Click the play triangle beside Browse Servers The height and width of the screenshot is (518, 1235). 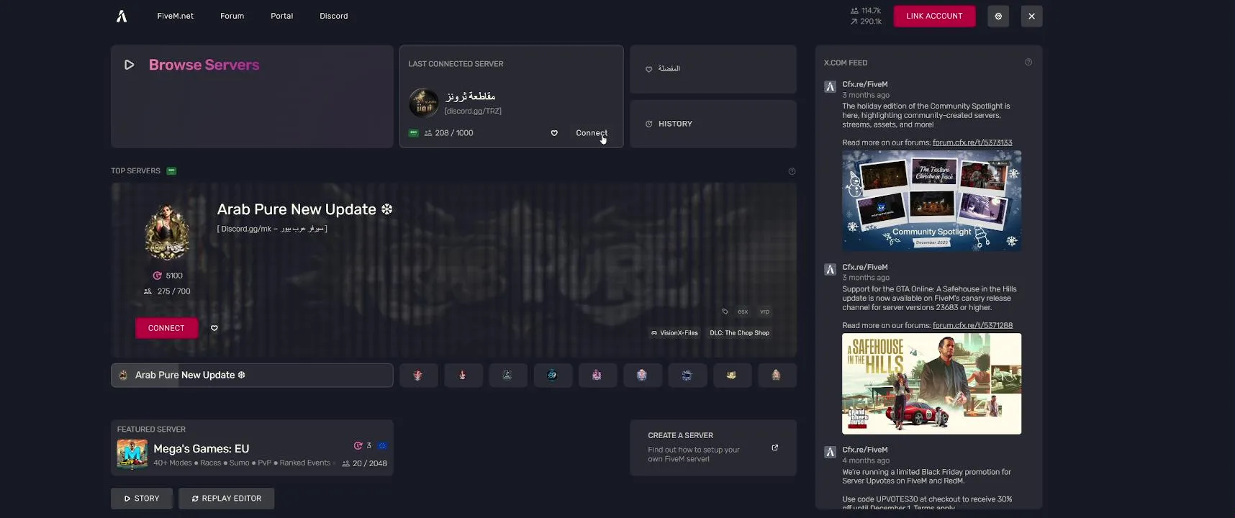click(130, 65)
